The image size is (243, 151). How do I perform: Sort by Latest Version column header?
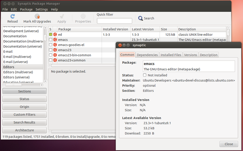coord(145,29)
